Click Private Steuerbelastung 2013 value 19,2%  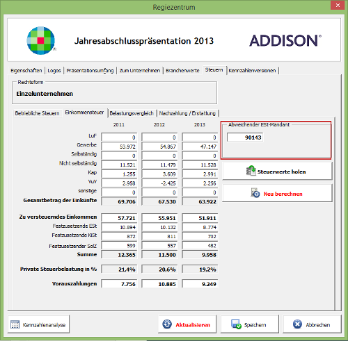coord(200,269)
